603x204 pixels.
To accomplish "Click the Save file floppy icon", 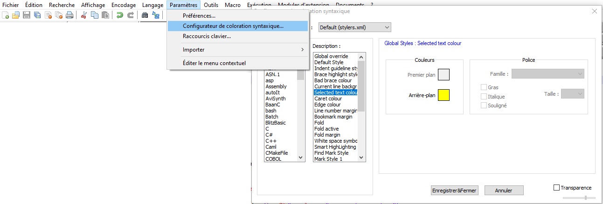I will point(27,15).
